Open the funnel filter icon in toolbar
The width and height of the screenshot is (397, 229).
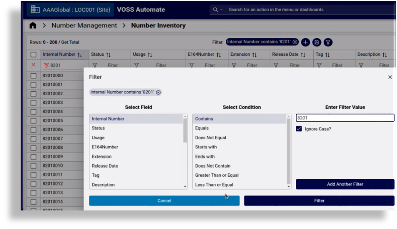pyautogui.click(x=328, y=42)
